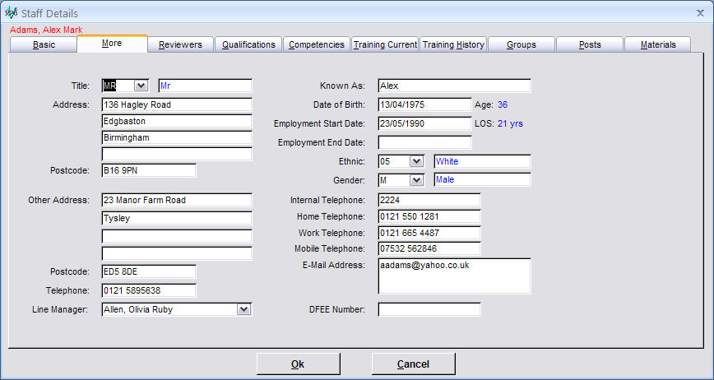
Task: Edit address line 136 Hagley Road
Action: [177, 104]
